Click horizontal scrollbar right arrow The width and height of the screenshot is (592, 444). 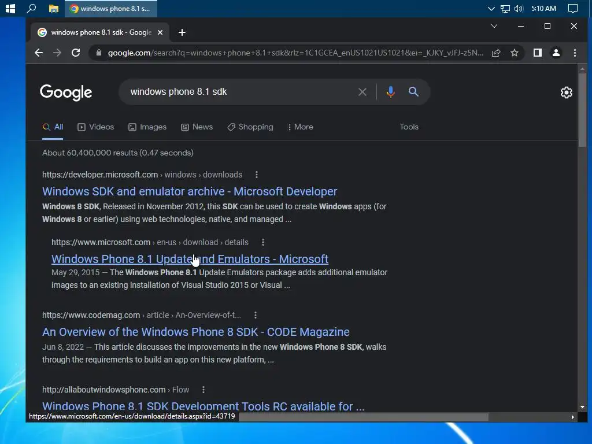(x=573, y=417)
